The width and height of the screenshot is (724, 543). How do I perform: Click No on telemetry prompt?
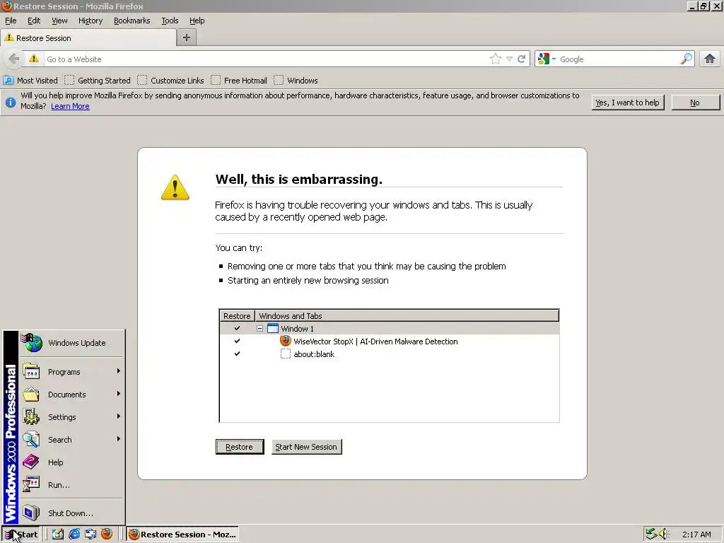click(695, 103)
